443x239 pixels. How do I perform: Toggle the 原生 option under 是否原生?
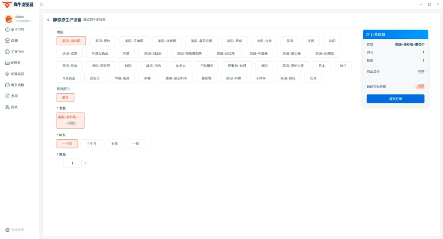click(65, 97)
